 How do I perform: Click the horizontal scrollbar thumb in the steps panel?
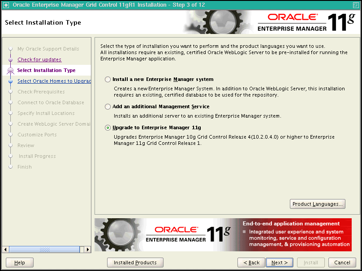(44, 250)
